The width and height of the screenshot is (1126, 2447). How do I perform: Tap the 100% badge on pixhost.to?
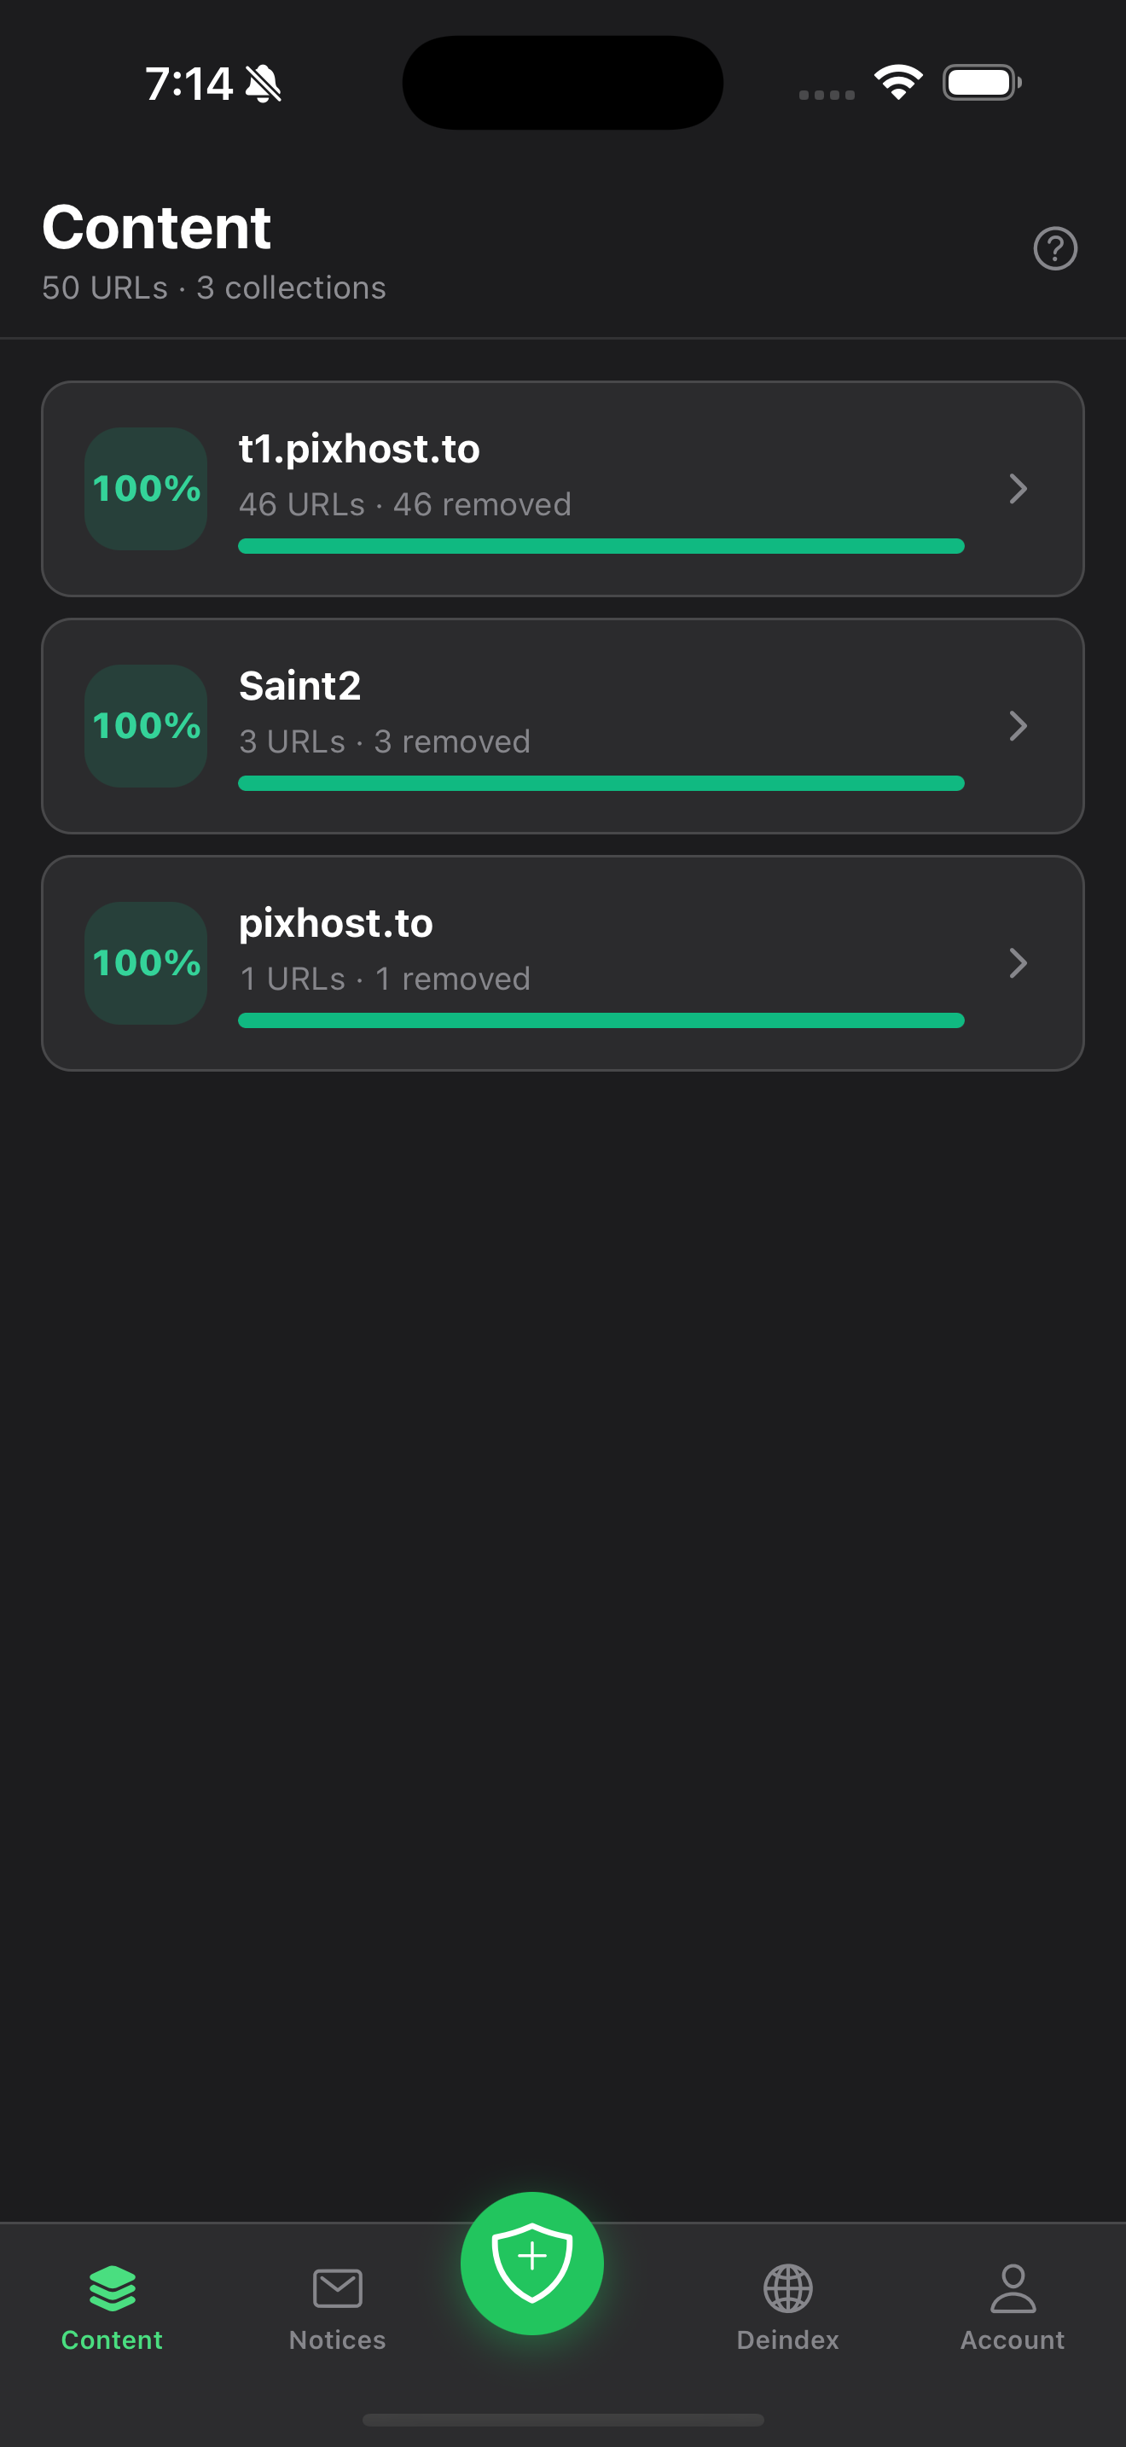146,963
